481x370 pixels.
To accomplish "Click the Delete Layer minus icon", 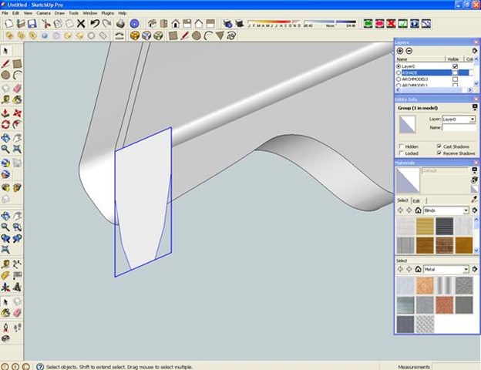I will pyautogui.click(x=409, y=50).
